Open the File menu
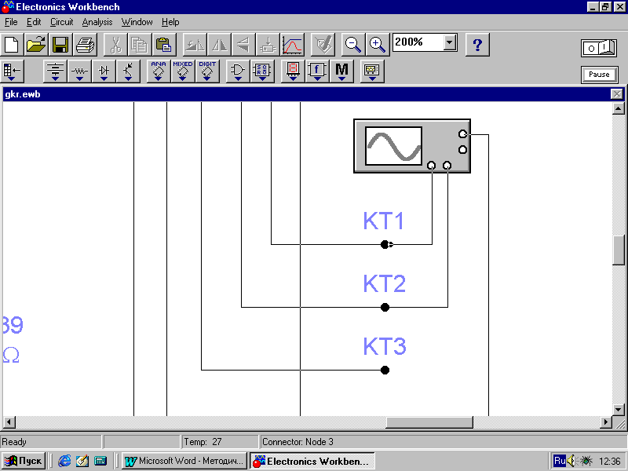628x471 pixels. pos(11,22)
